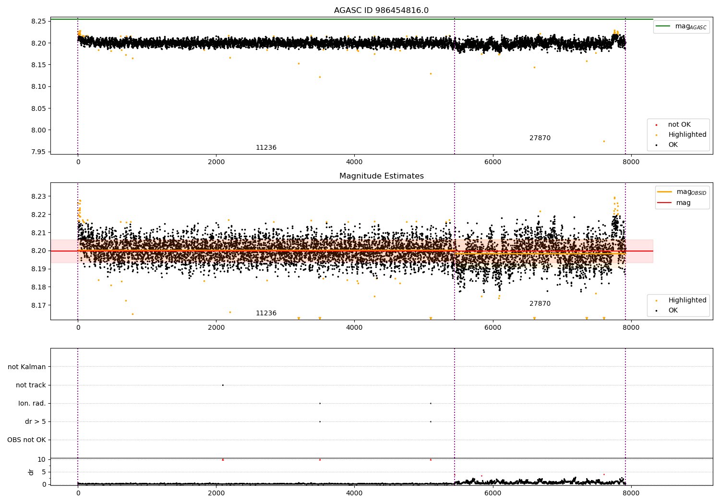
Task: Click the 8.17 y-axis tick in middle plot
Action: 38,305
